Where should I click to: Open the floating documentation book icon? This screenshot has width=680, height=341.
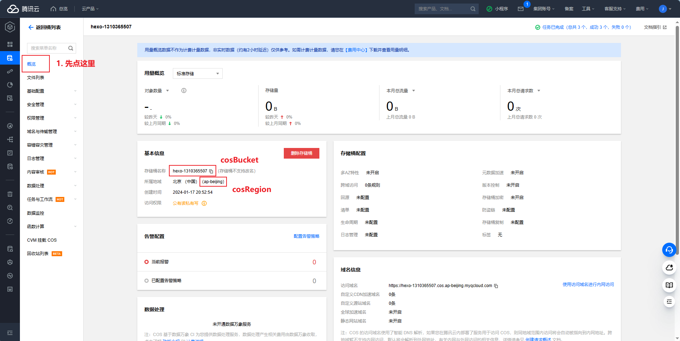point(669,285)
